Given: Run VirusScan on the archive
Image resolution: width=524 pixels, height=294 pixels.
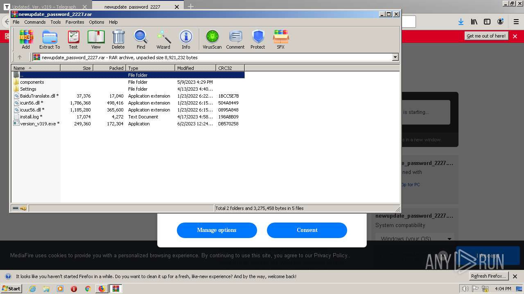Looking at the screenshot, I should point(212,39).
